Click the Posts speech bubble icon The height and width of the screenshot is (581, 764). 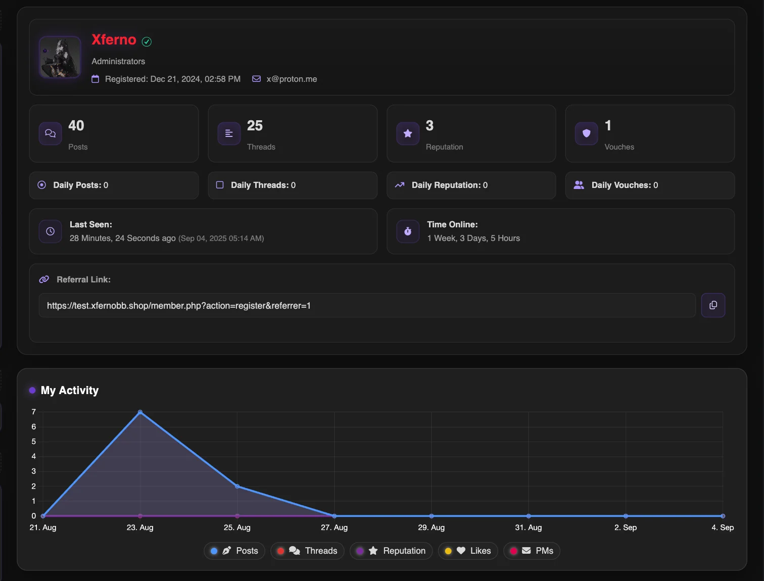[51, 133]
